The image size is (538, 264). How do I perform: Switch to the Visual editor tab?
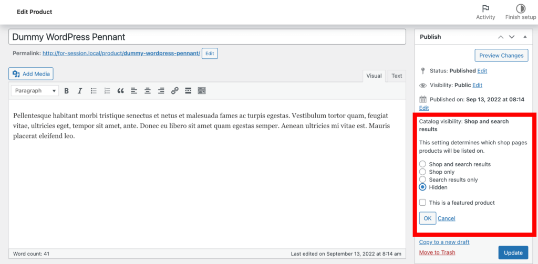[x=374, y=76]
